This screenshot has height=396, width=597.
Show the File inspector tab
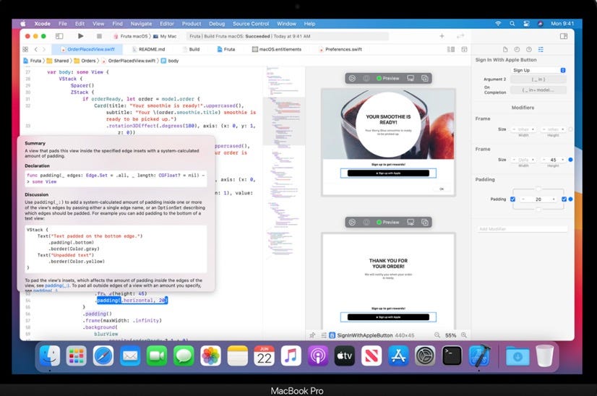pos(505,49)
